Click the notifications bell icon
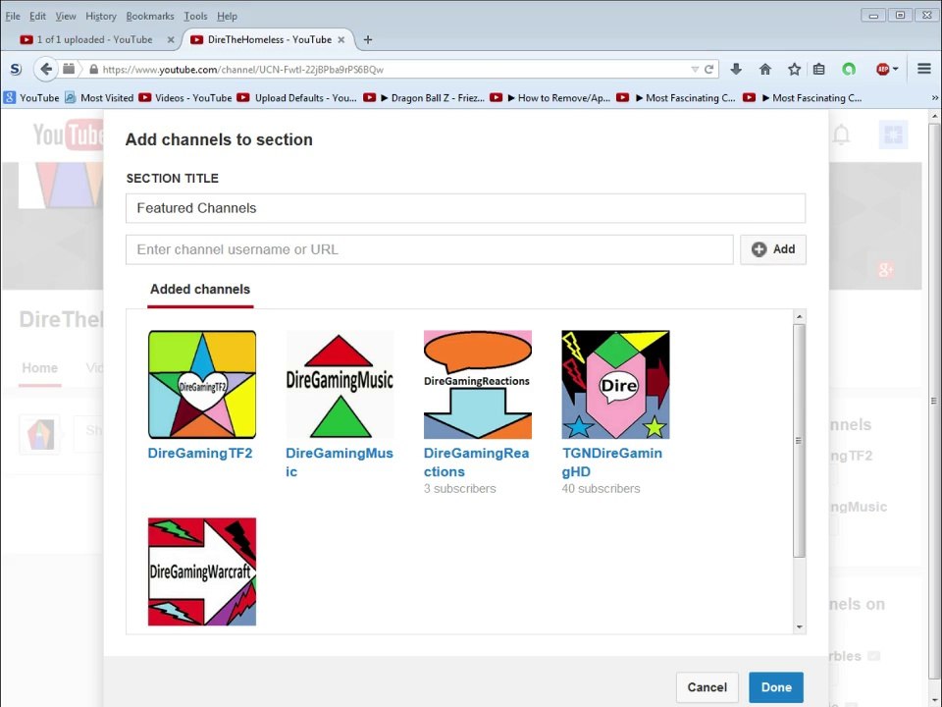942x707 pixels. 841,135
